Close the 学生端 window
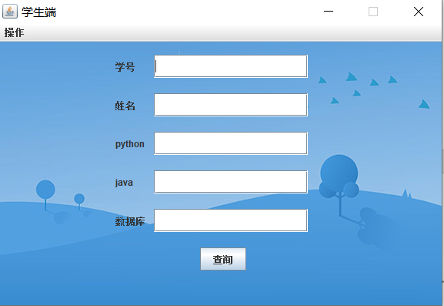This screenshot has width=444, height=306. [x=419, y=12]
